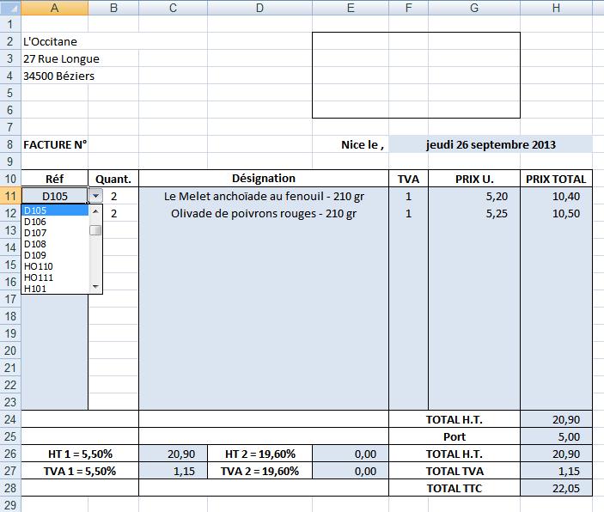Click the row 8 header
The width and height of the screenshot is (604, 512).
[x=9, y=144]
